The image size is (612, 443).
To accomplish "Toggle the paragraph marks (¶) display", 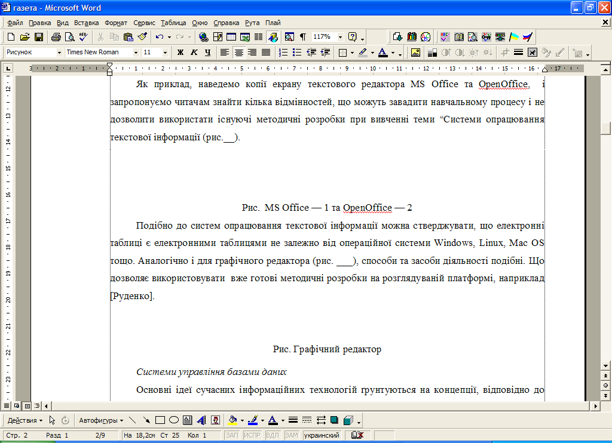I will [x=303, y=37].
